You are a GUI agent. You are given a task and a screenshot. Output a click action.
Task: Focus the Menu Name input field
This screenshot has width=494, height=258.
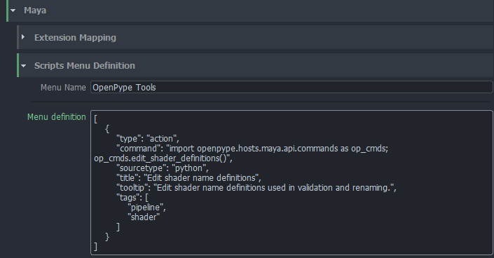(291, 87)
